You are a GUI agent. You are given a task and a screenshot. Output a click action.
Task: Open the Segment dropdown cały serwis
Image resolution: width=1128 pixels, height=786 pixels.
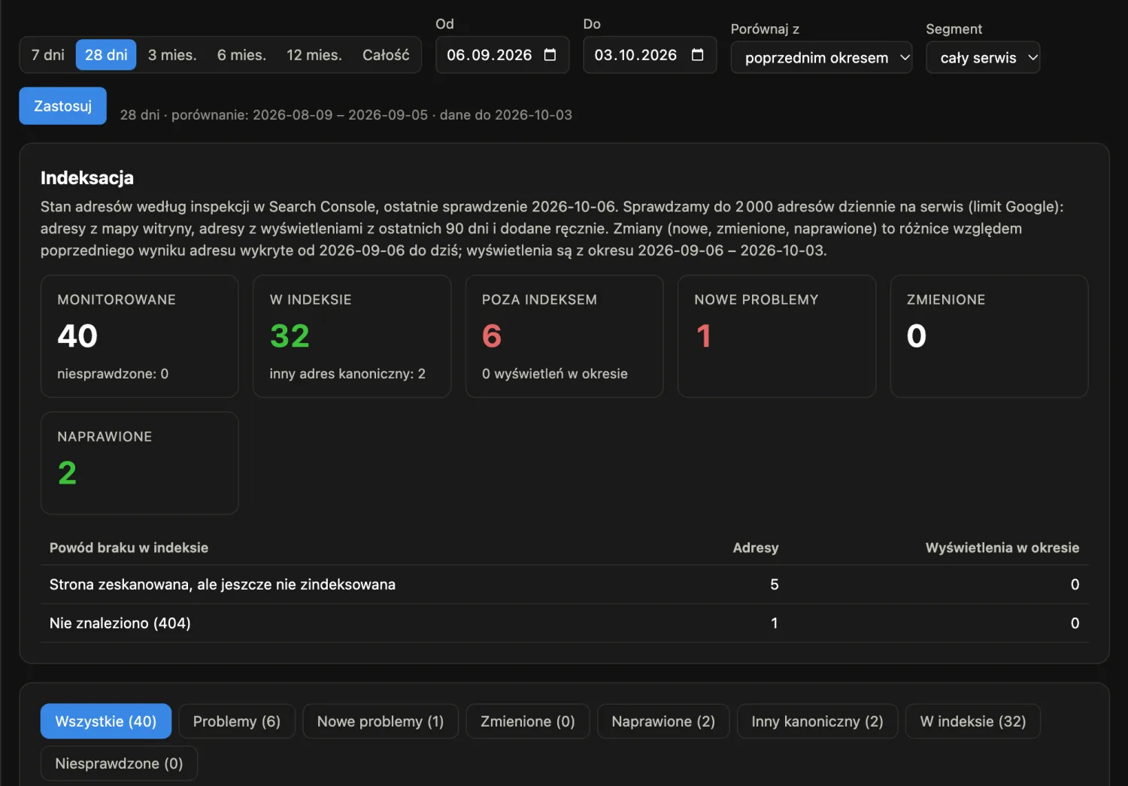(983, 57)
